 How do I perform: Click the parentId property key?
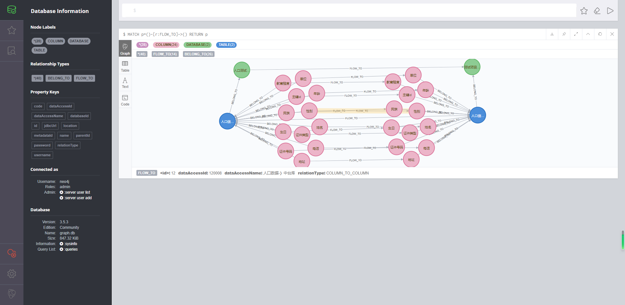pyautogui.click(x=83, y=135)
